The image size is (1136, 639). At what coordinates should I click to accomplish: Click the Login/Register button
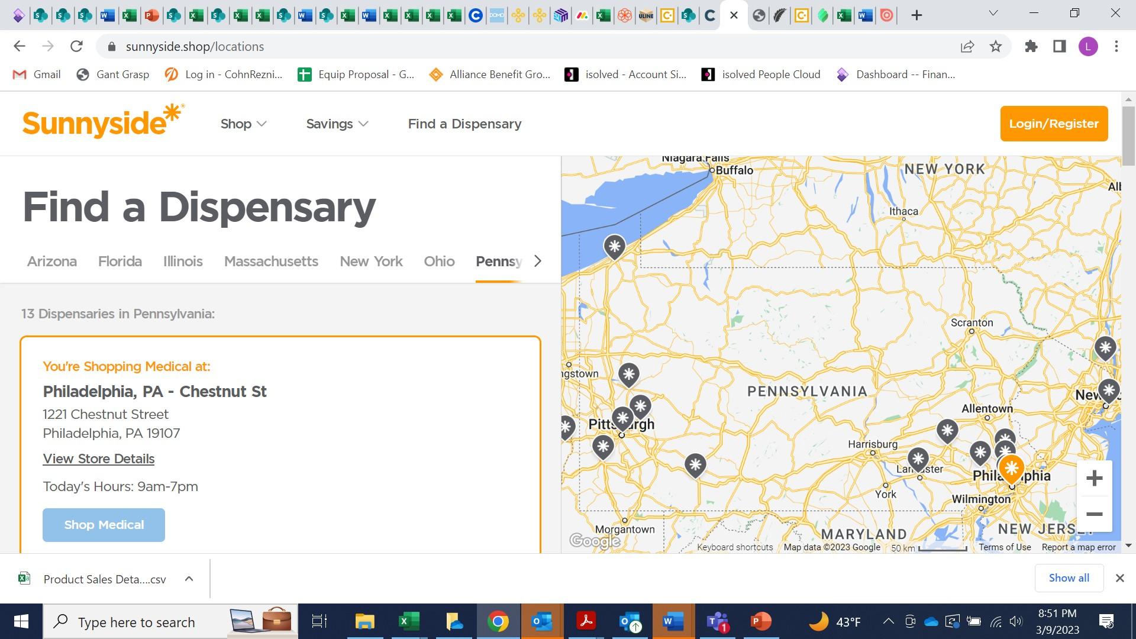point(1054,124)
